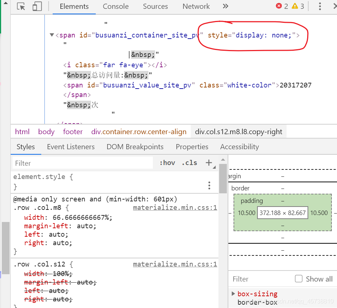
Task: Switch to the Network tab
Action: [x=196, y=7]
